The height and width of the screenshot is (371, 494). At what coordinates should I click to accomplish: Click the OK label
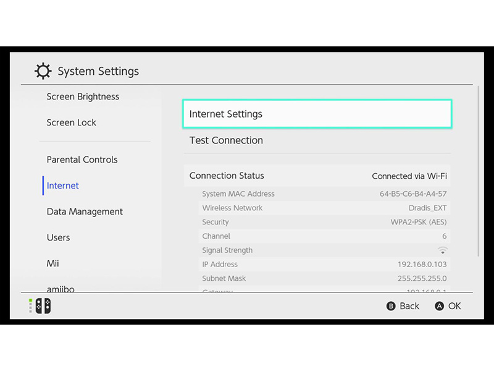[454, 306]
